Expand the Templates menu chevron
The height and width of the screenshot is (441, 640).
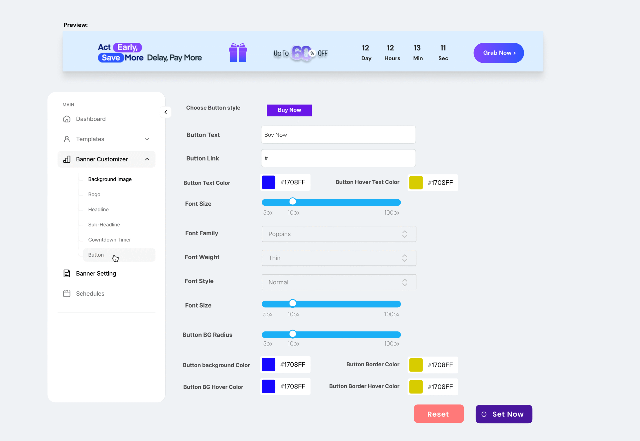[147, 139]
